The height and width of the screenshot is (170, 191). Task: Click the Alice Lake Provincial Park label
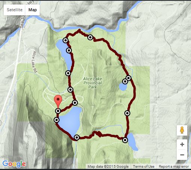coord(93,83)
